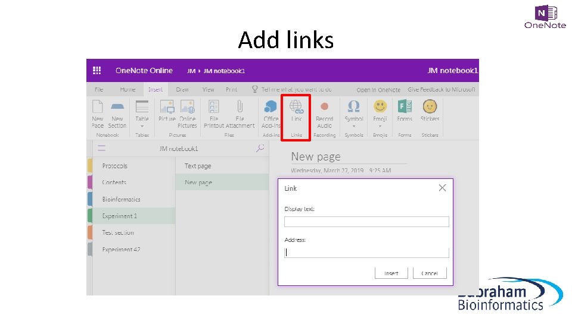The width and height of the screenshot is (572, 321).
Task: Click the notebook search magnifier icon
Action: (x=260, y=148)
